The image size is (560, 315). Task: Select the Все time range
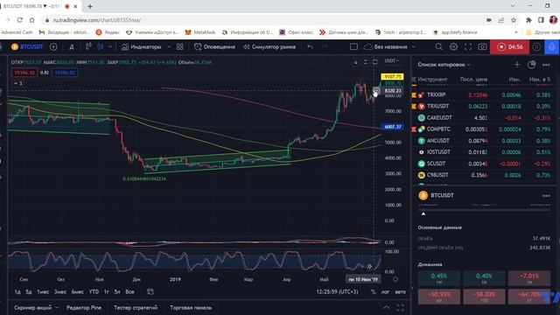[129, 291]
